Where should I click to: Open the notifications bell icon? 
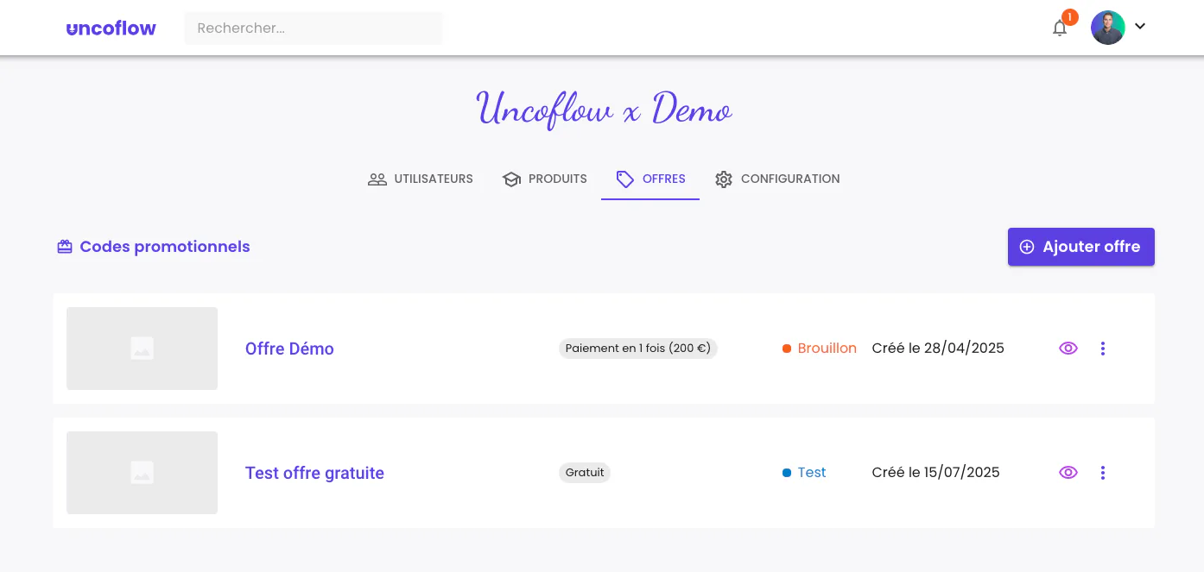[x=1060, y=28]
